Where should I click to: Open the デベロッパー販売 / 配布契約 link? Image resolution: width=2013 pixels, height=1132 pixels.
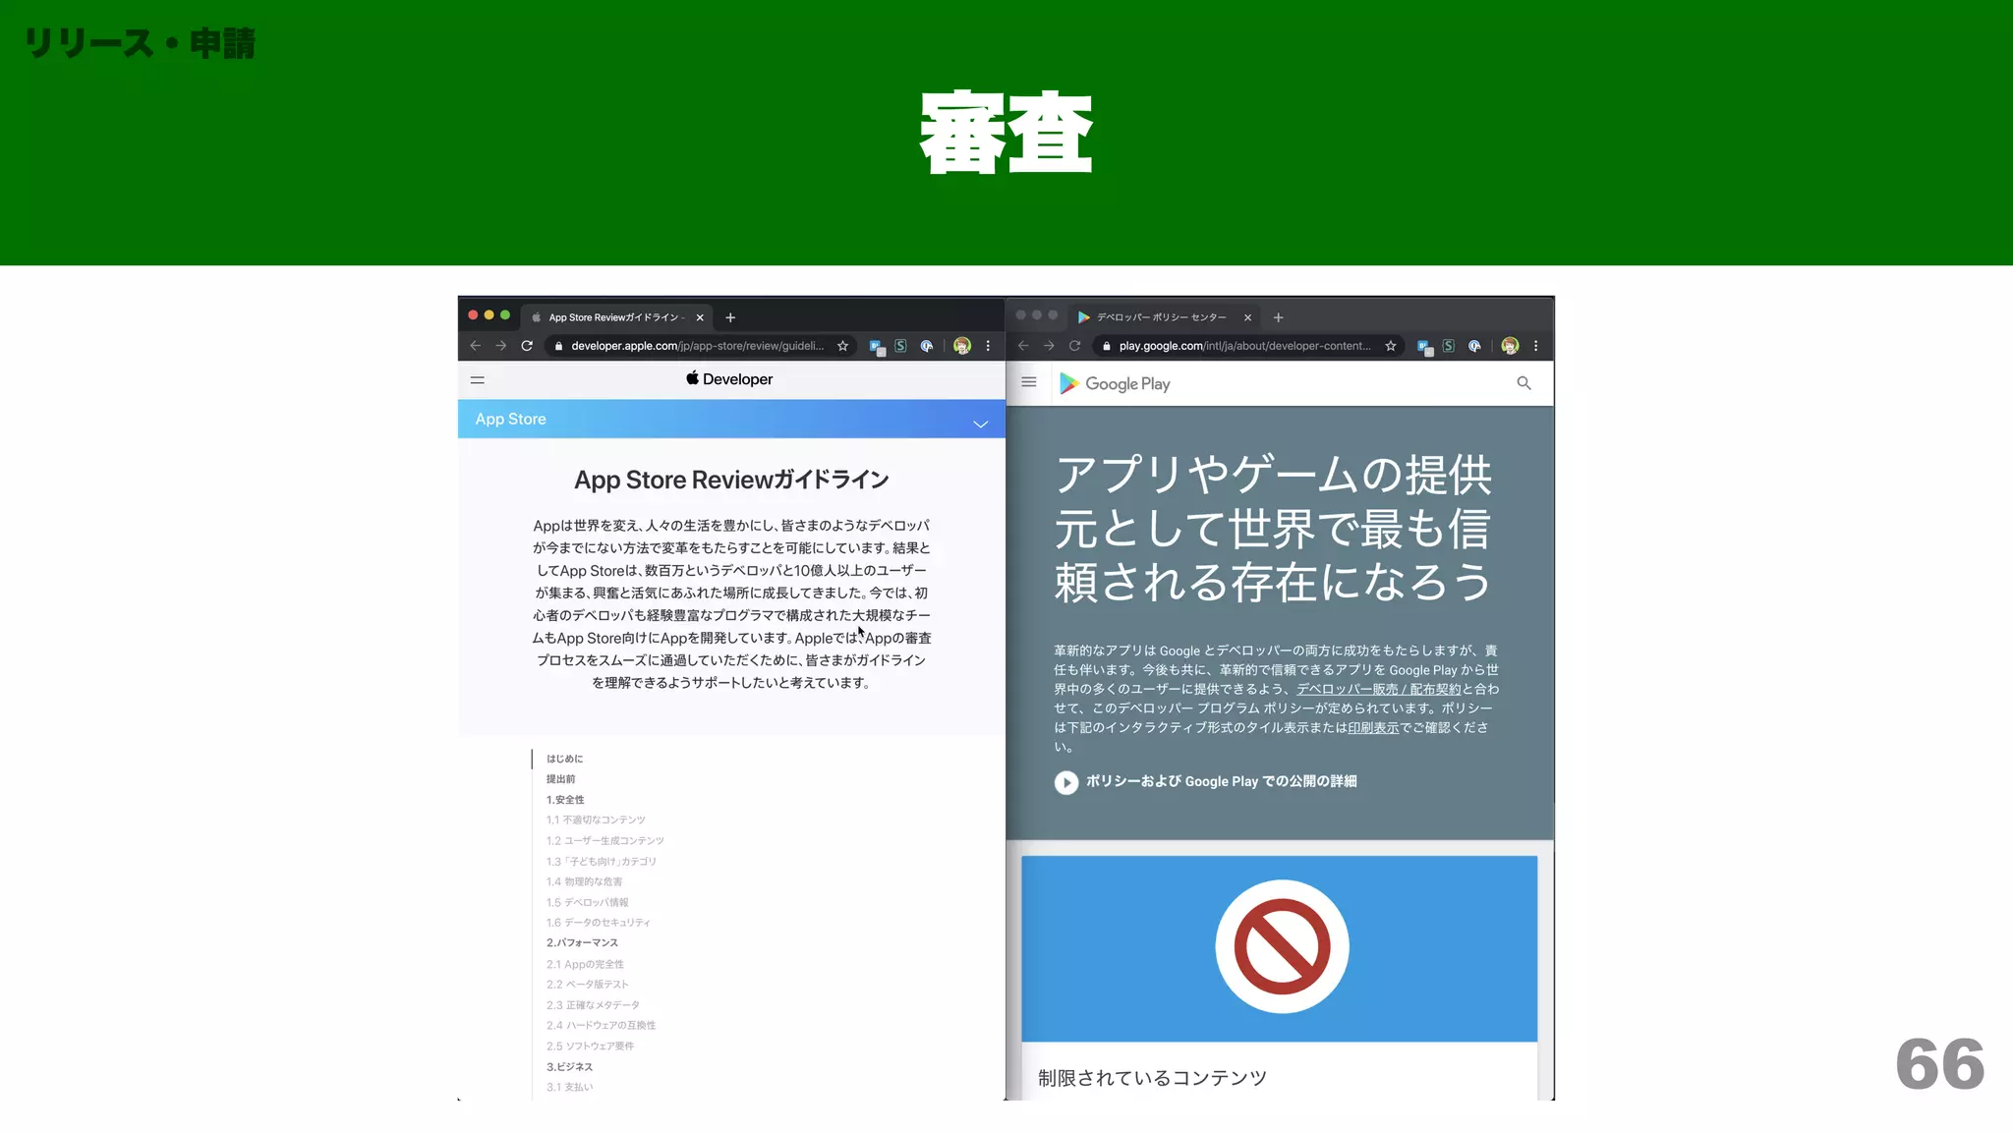click(x=1378, y=690)
